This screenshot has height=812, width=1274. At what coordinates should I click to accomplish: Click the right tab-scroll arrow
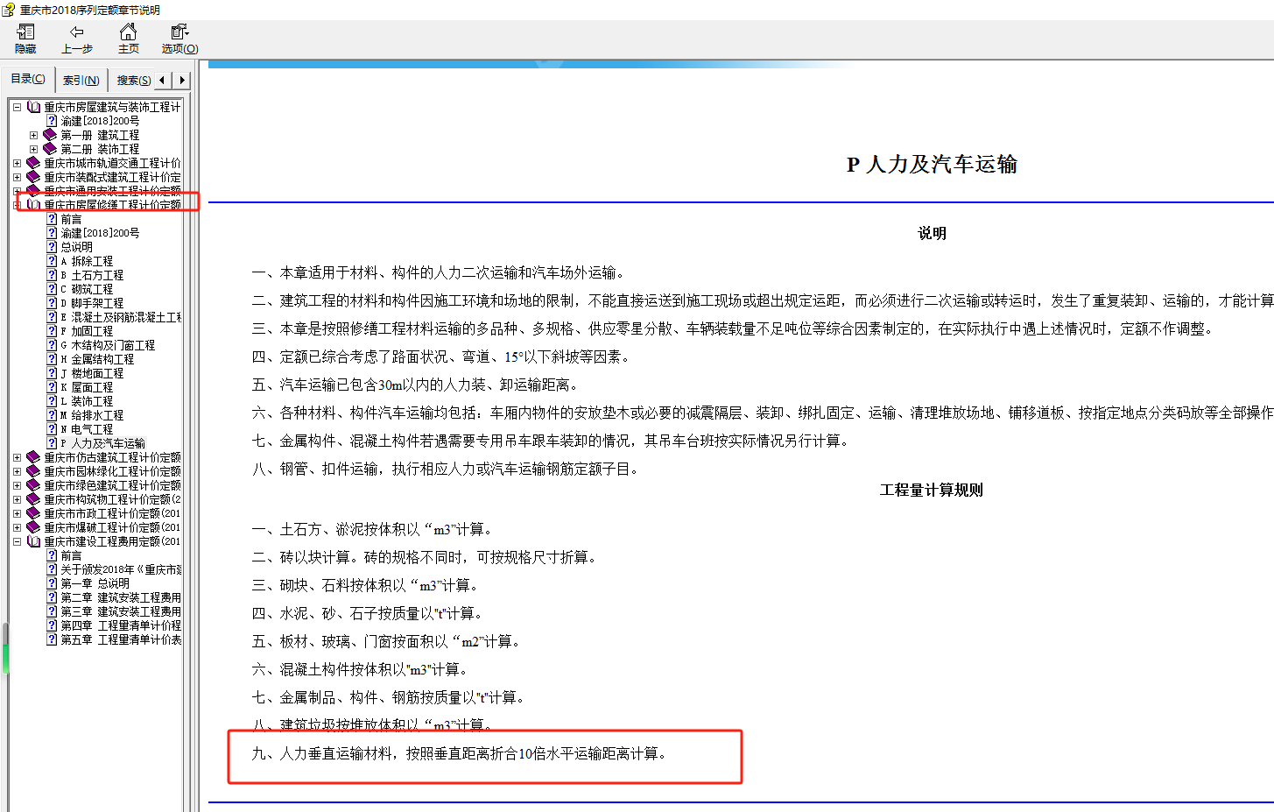pos(182,80)
